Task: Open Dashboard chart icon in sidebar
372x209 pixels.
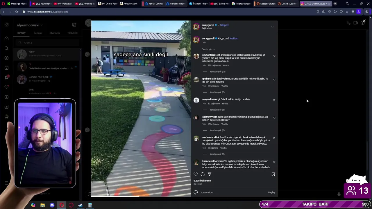Action: [x=6, y=107]
